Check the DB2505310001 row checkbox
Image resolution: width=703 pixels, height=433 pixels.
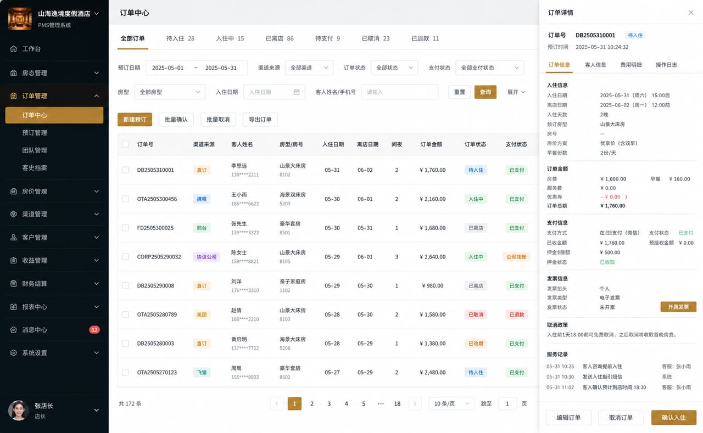point(125,170)
